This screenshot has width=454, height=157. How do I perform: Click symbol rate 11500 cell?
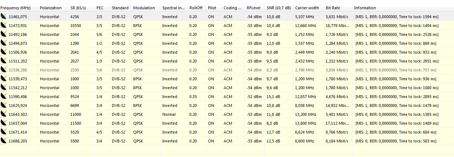[76, 123]
